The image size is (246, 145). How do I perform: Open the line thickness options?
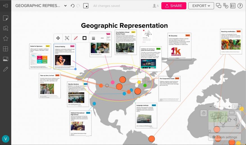tap(93, 38)
